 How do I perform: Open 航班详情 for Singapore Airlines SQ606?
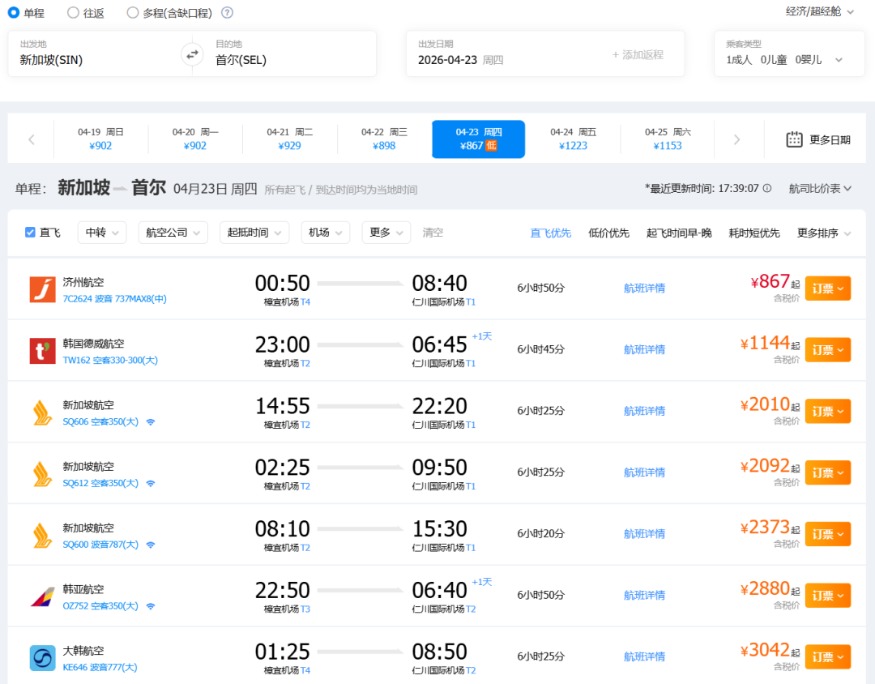[x=644, y=411]
